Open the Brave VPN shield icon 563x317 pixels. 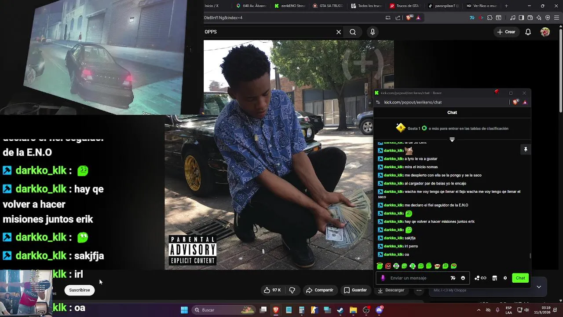pyautogui.click(x=548, y=18)
